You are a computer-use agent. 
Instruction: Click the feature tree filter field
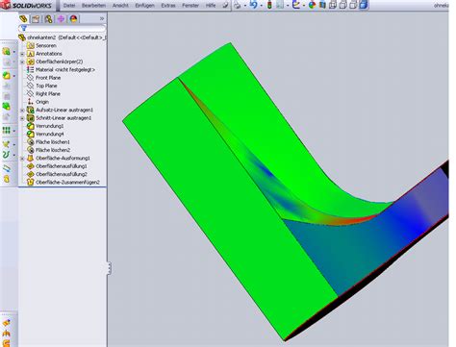coord(63,28)
